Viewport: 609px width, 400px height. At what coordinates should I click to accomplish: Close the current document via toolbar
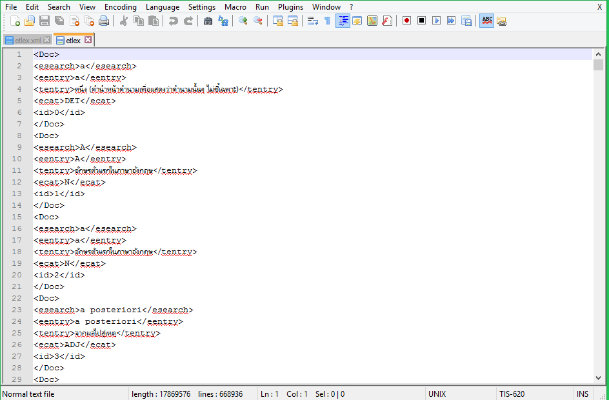[74, 21]
